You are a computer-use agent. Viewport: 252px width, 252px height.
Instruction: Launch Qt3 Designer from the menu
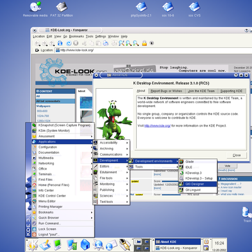coord(198,184)
